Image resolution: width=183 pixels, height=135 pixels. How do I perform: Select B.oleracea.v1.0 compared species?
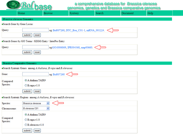(x=26, y=125)
